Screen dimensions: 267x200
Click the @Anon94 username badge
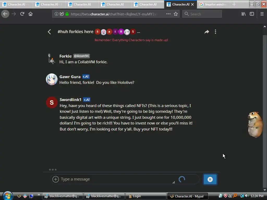coord(81,56)
